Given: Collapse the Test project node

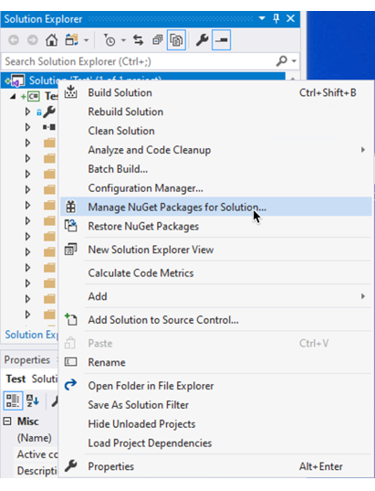Looking at the screenshot, I should (x=13, y=96).
